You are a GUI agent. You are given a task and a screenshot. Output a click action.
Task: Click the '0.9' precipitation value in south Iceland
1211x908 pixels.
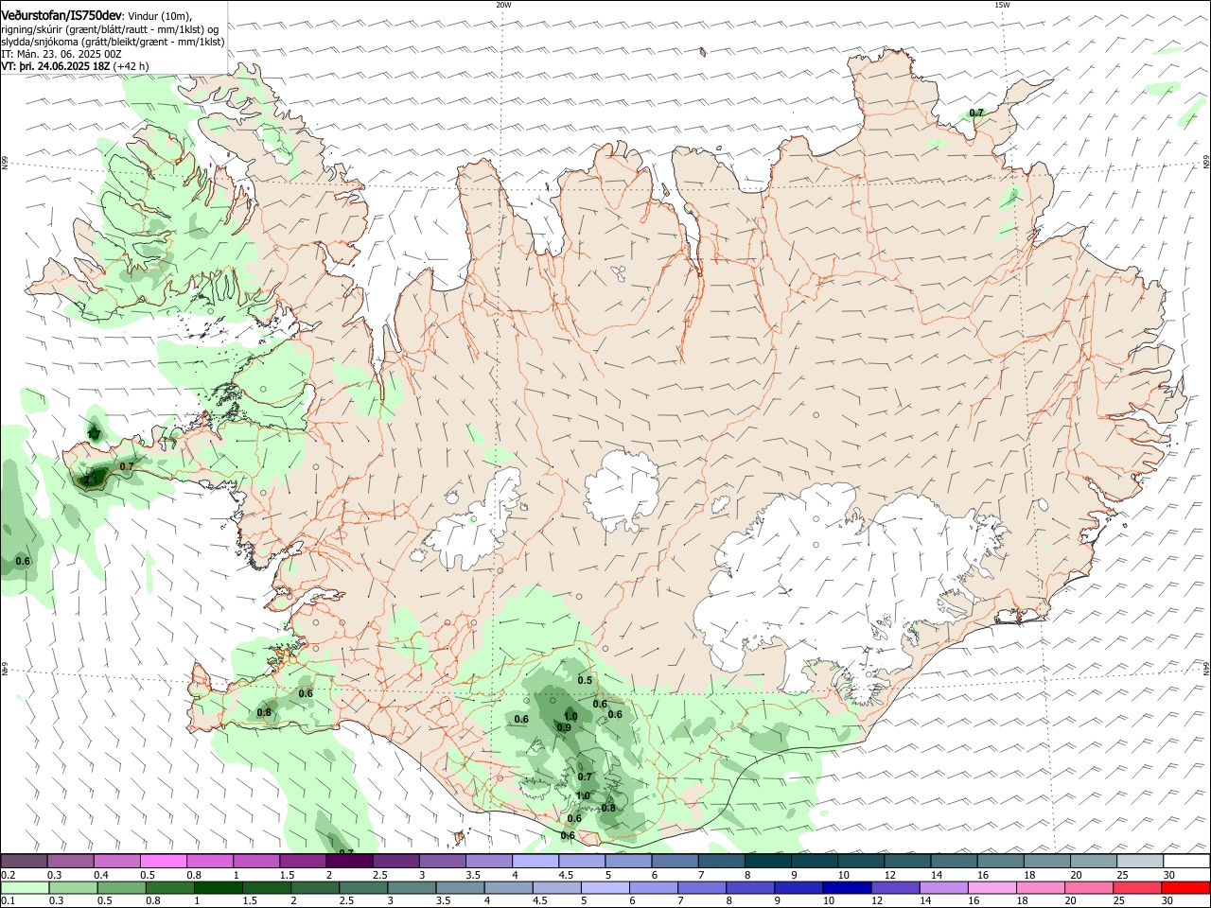(564, 727)
